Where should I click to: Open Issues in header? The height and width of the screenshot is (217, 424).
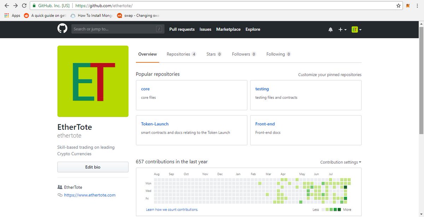click(205, 29)
